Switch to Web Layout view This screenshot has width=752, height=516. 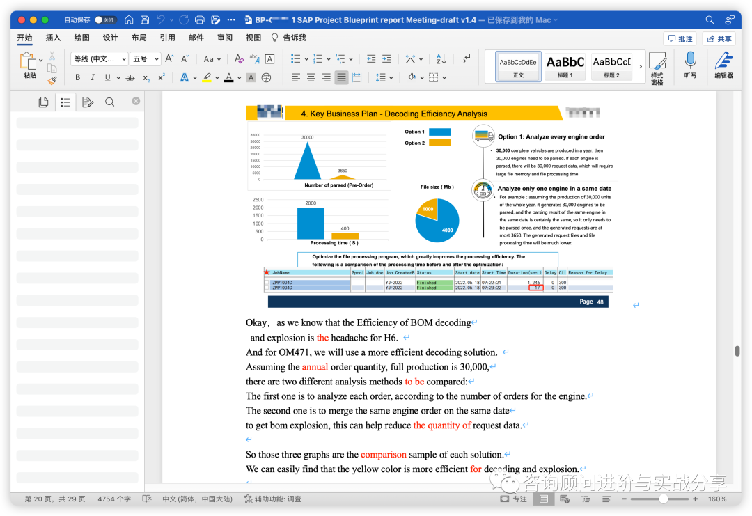coord(565,499)
